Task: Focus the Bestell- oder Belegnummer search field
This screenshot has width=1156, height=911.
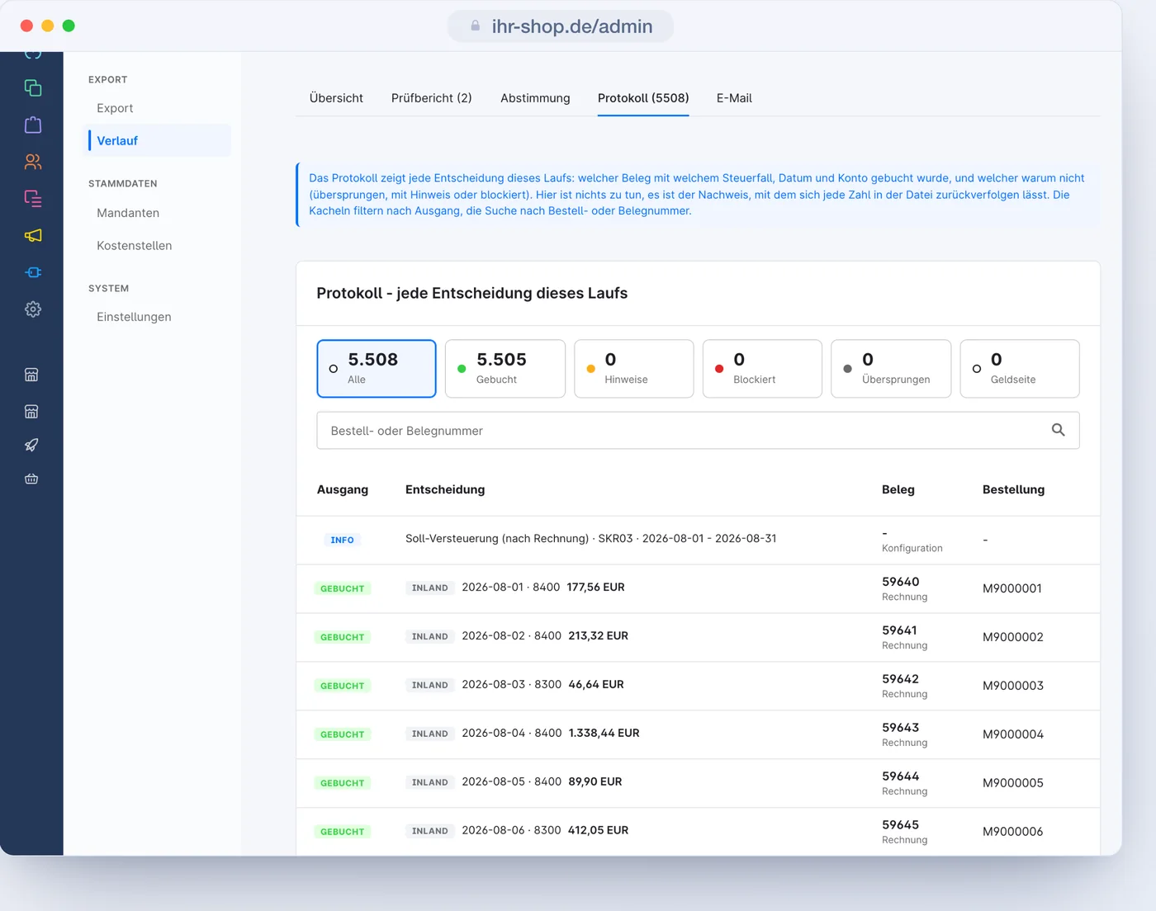Action: click(x=698, y=431)
